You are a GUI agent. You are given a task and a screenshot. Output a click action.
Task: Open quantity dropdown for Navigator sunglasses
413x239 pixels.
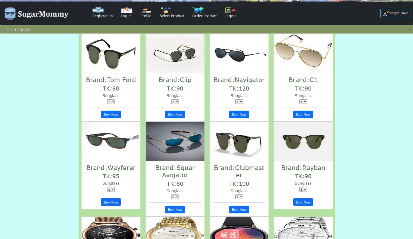239,102
